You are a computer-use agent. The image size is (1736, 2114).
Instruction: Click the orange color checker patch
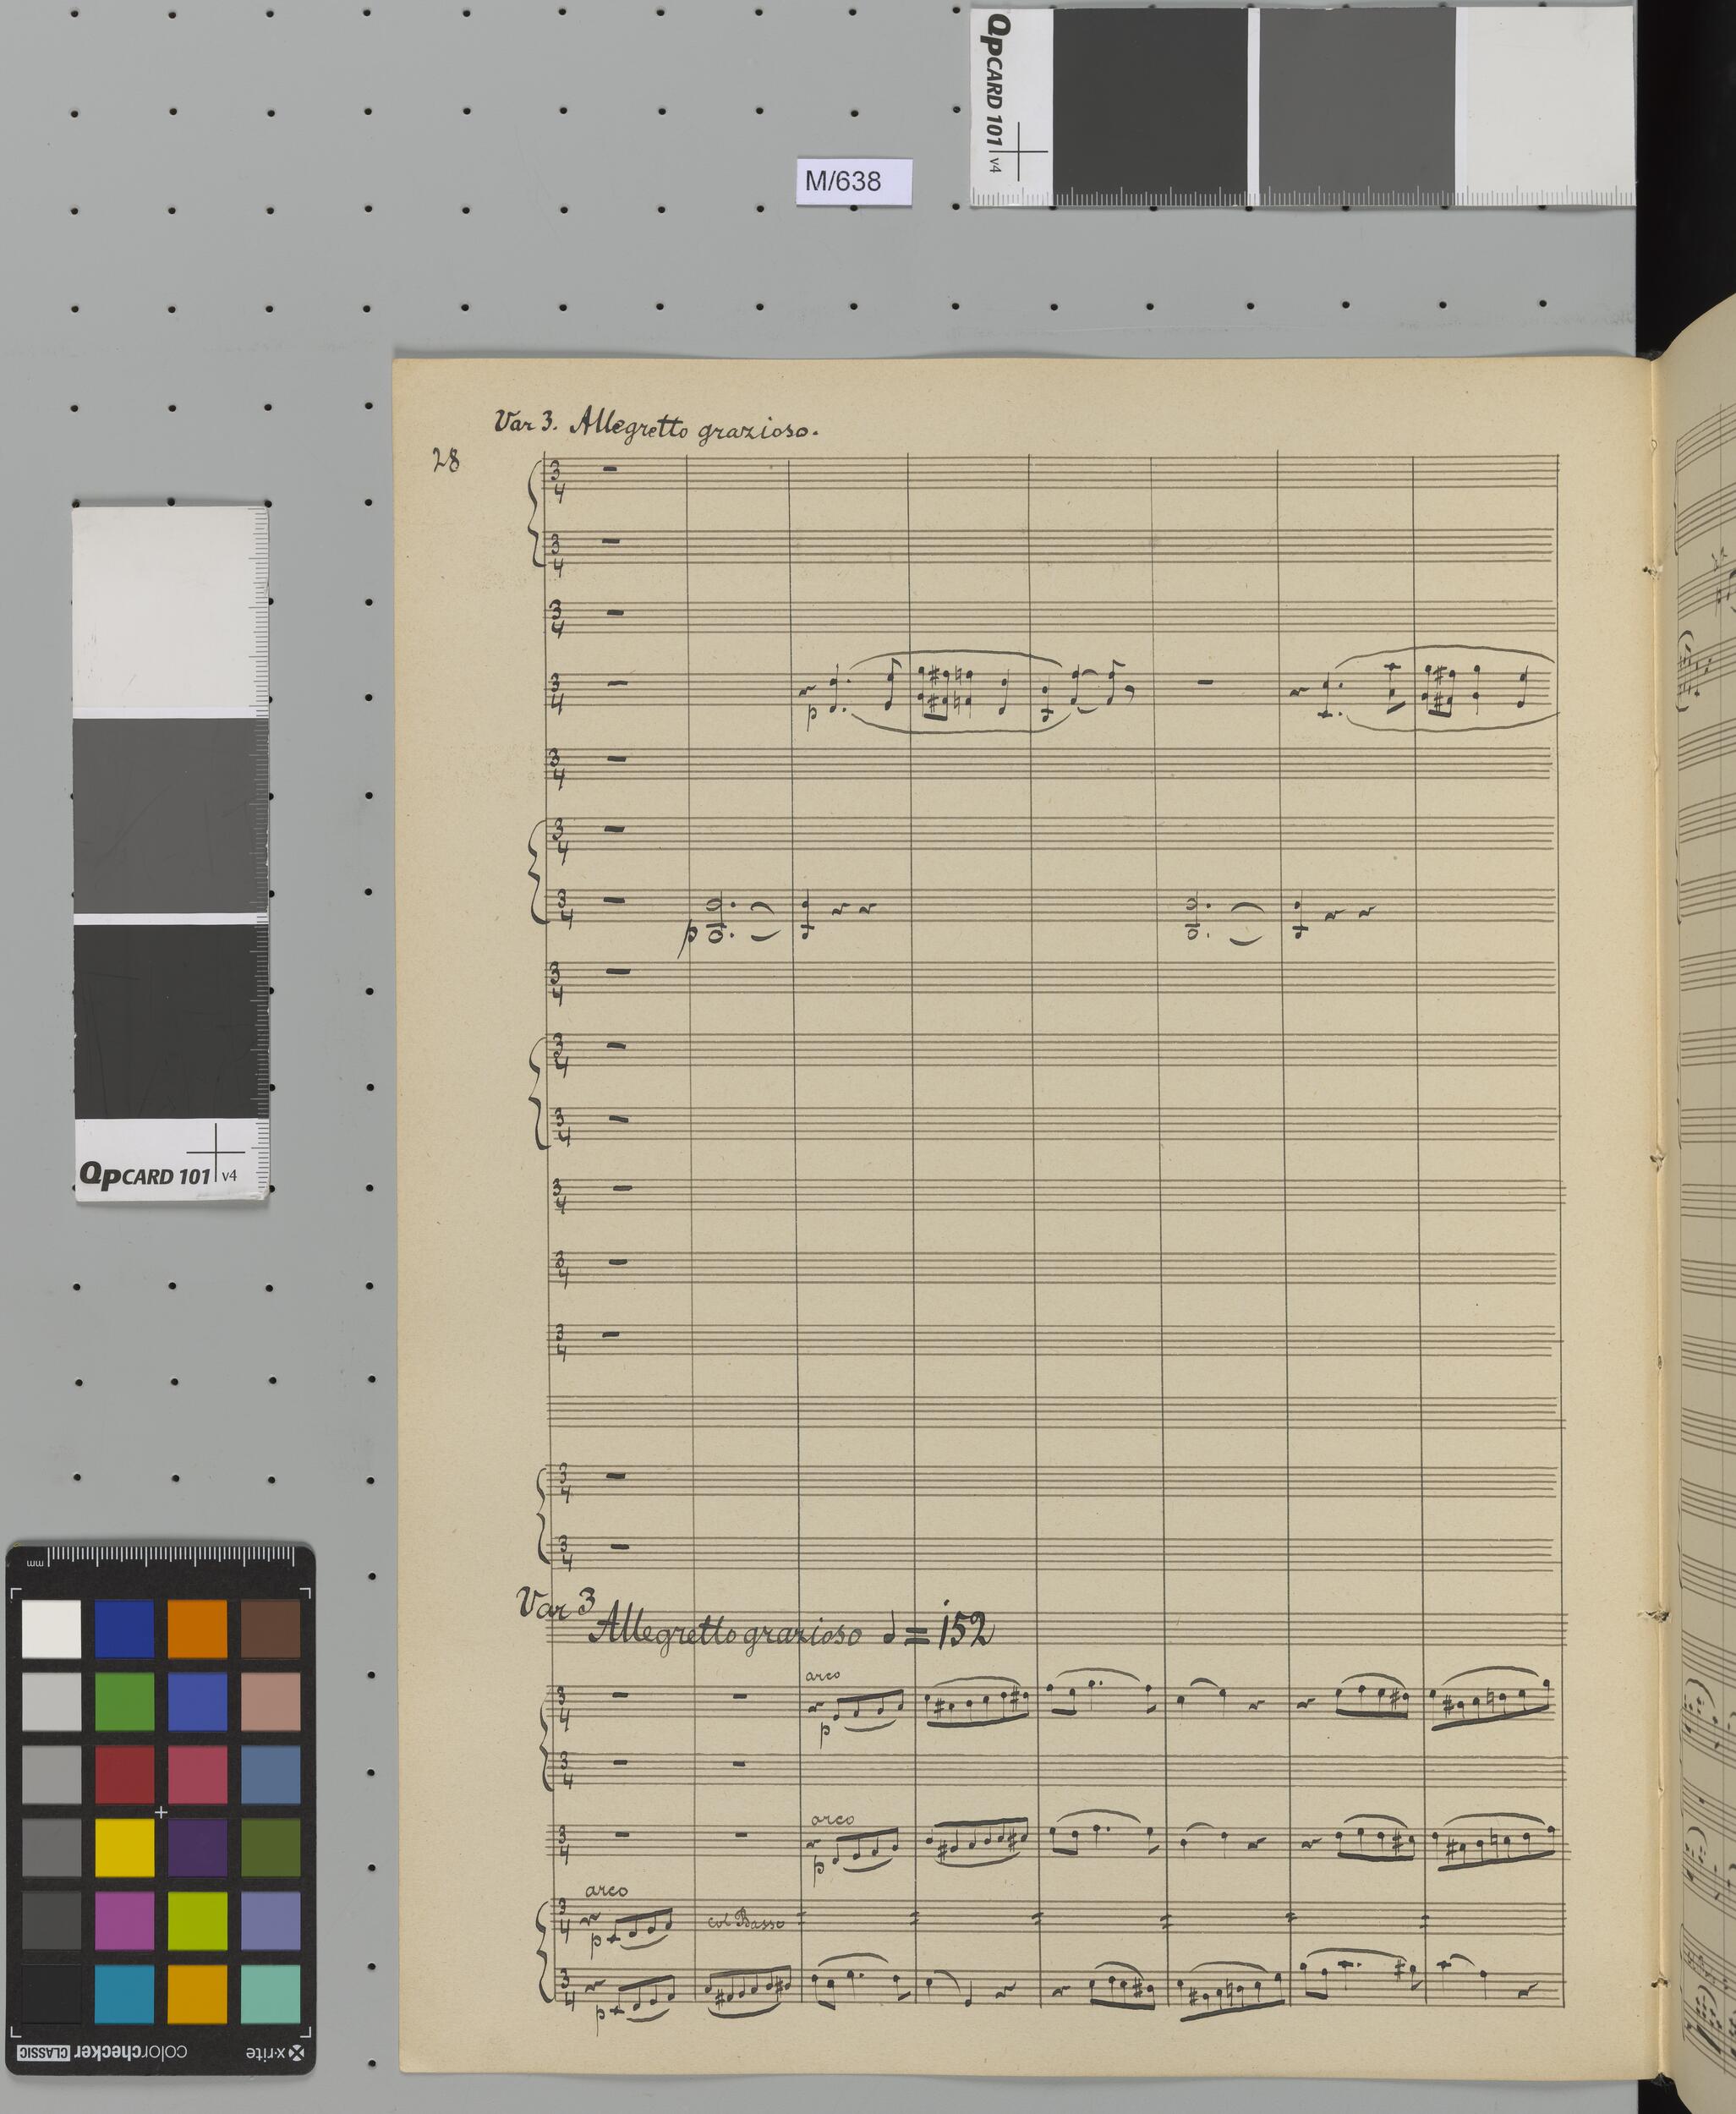[197, 1629]
